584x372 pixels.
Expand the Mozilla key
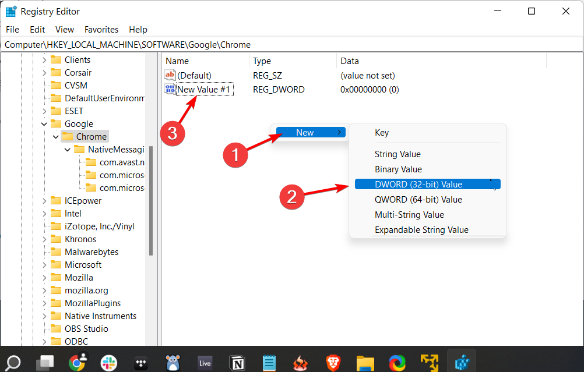[x=44, y=278]
